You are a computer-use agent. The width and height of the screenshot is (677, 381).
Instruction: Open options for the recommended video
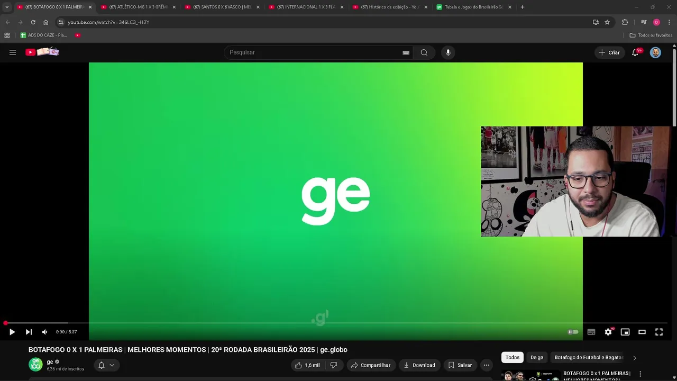coord(641,374)
